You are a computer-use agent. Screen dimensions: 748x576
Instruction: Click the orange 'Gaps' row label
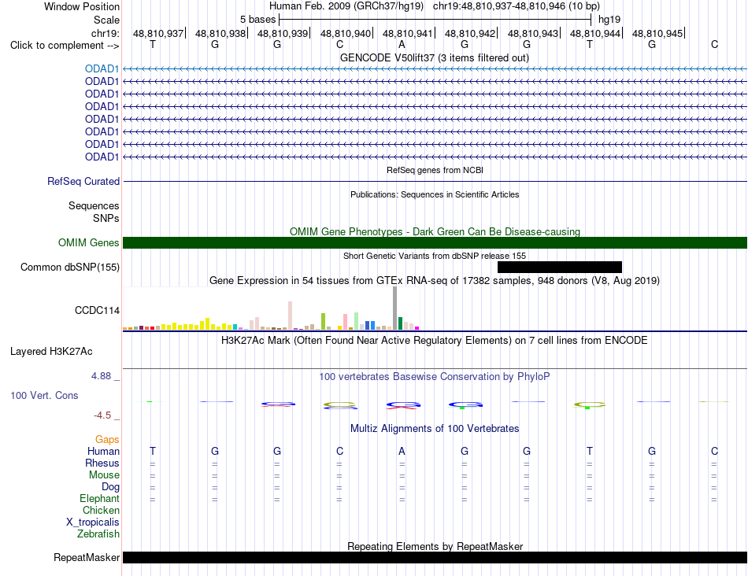pyautogui.click(x=107, y=439)
